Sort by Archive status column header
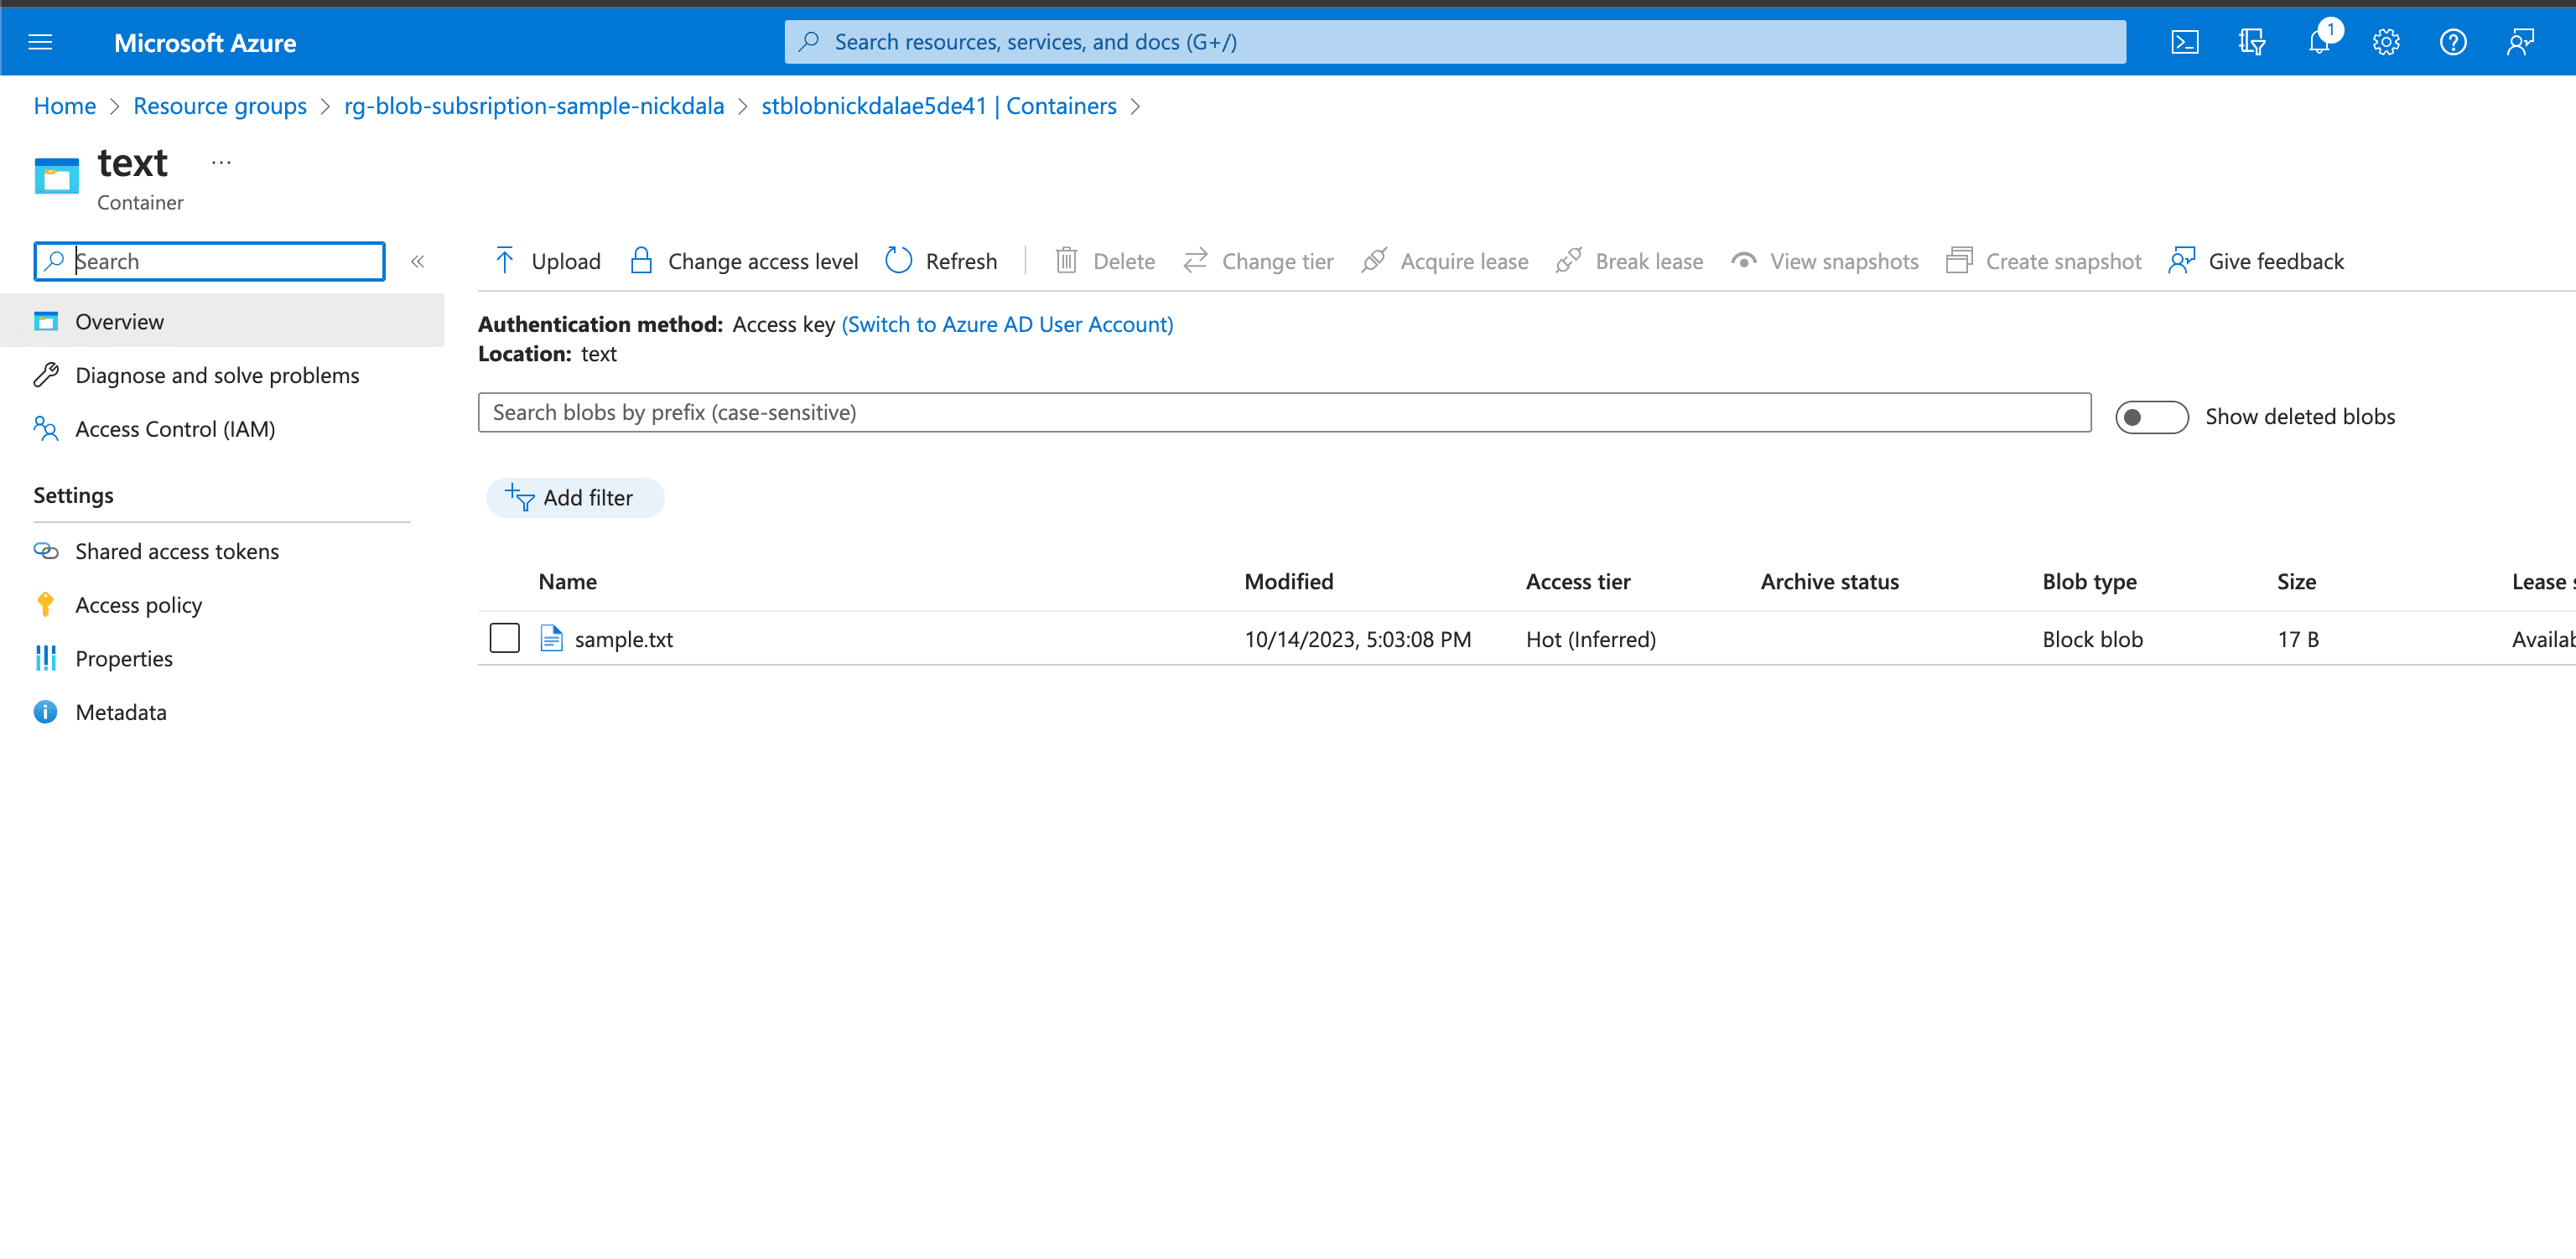Viewport: 2576px width, 1259px height. pyautogui.click(x=1829, y=581)
